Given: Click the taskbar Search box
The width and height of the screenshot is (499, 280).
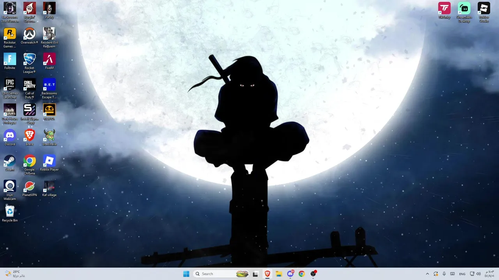Looking at the screenshot, I should click(221, 274).
